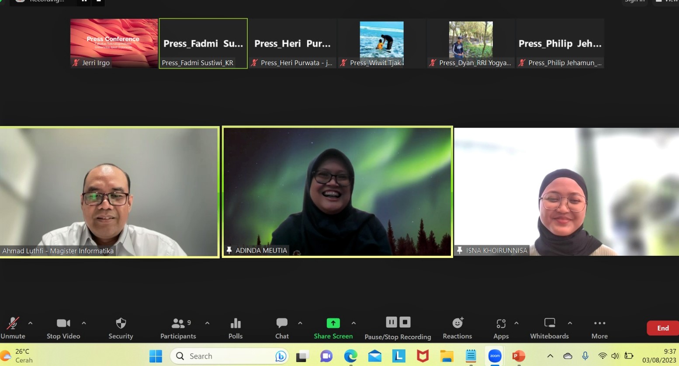This screenshot has width=679, height=366.
Task: Click the pin icon beside ISNA KHOIRUNNISA
Action: pos(460,250)
